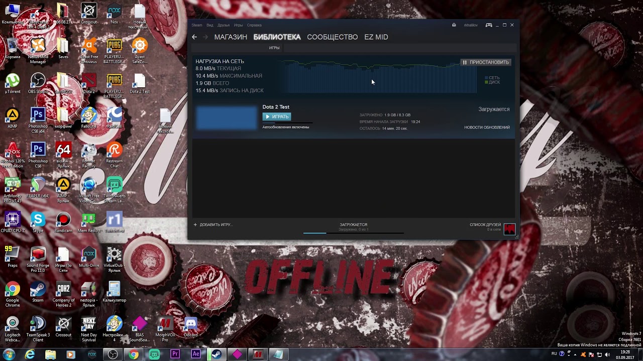Open the CPUID CPU-Z shortcut
This screenshot has height=361, width=643.
13,222
